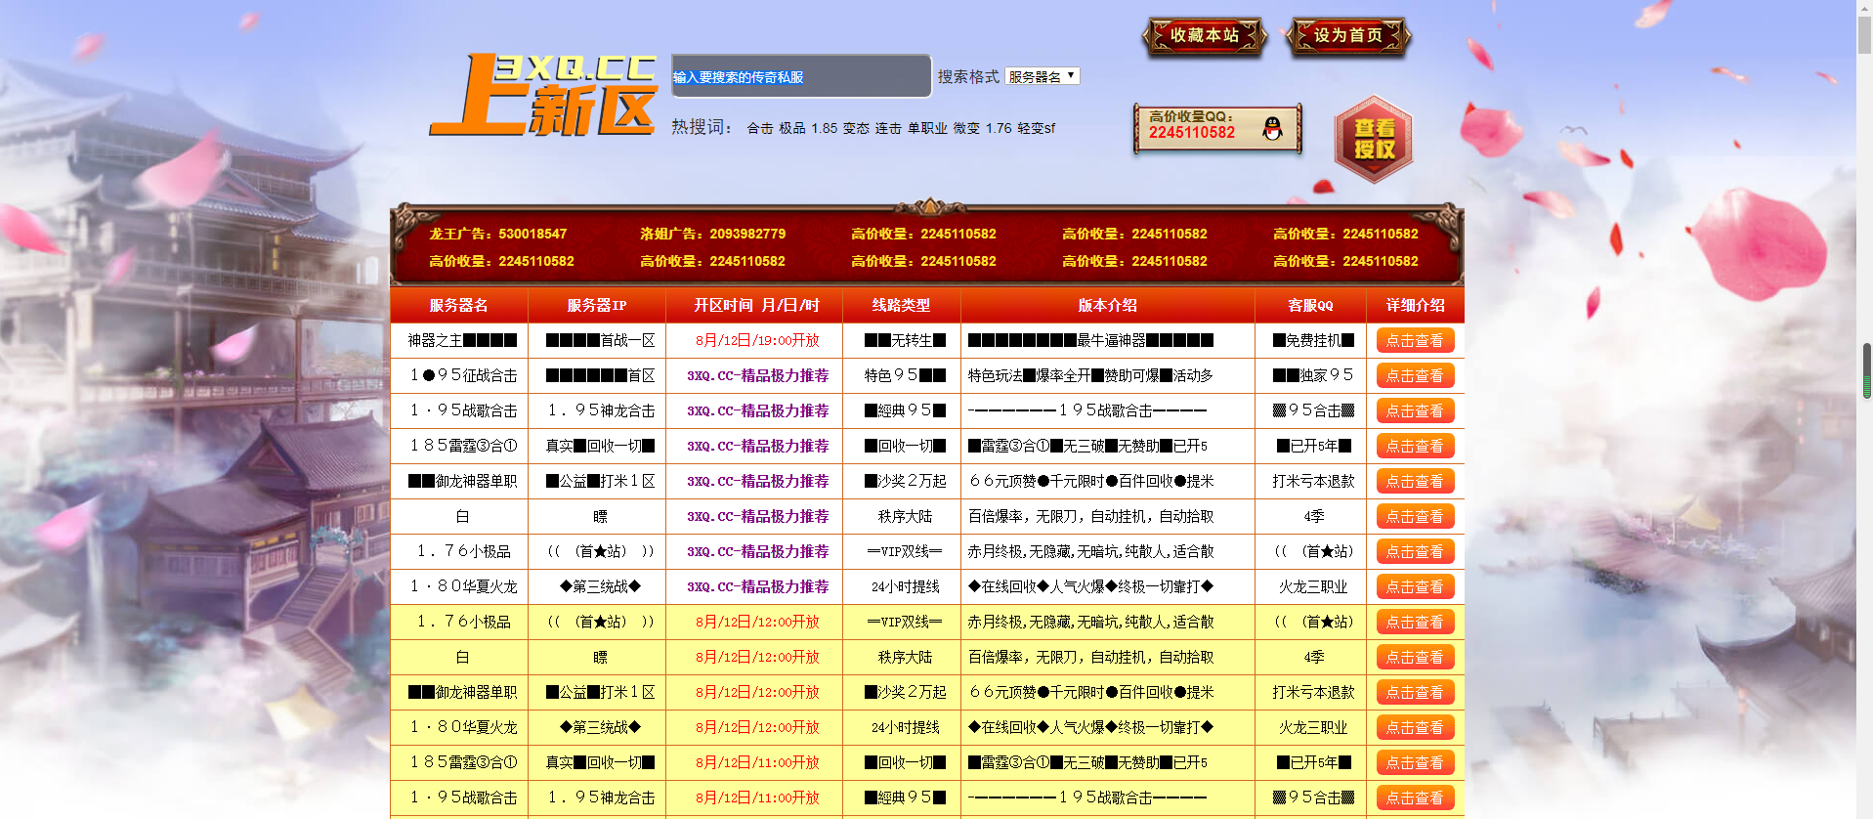Viewport: 1873px width, 819px height.
Task: Open the 龙王广告 530018547 ad link
Action: click(497, 234)
